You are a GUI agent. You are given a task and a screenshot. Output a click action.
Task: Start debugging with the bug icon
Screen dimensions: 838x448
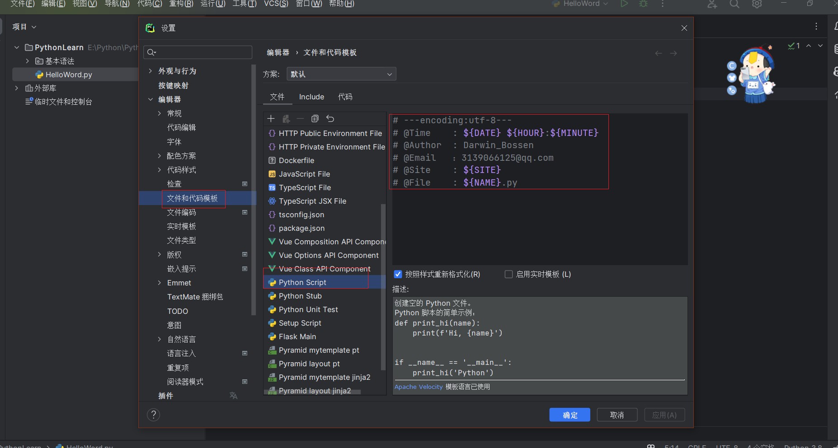tap(643, 4)
